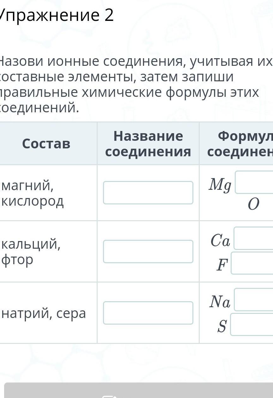
Task: Click the Mg element symbol
Action: [220, 185]
